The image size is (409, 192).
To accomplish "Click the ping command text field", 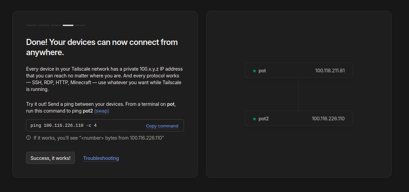I will pyautogui.click(x=85, y=125).
